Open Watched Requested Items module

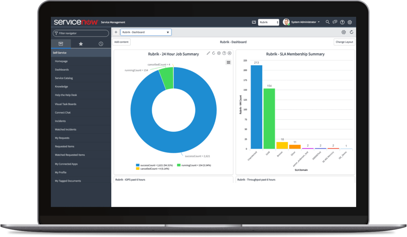(70, 155)
